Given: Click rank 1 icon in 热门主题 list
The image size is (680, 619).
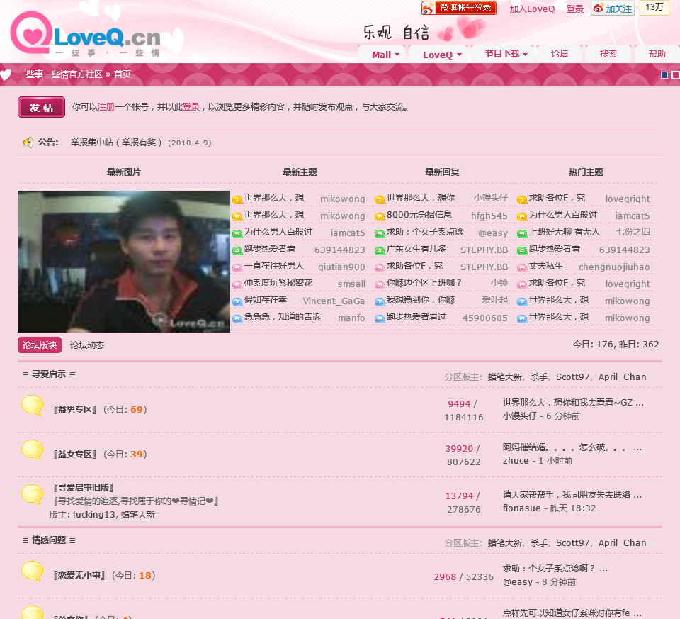Looking at the screenshot, I should [x=522, y=200].
